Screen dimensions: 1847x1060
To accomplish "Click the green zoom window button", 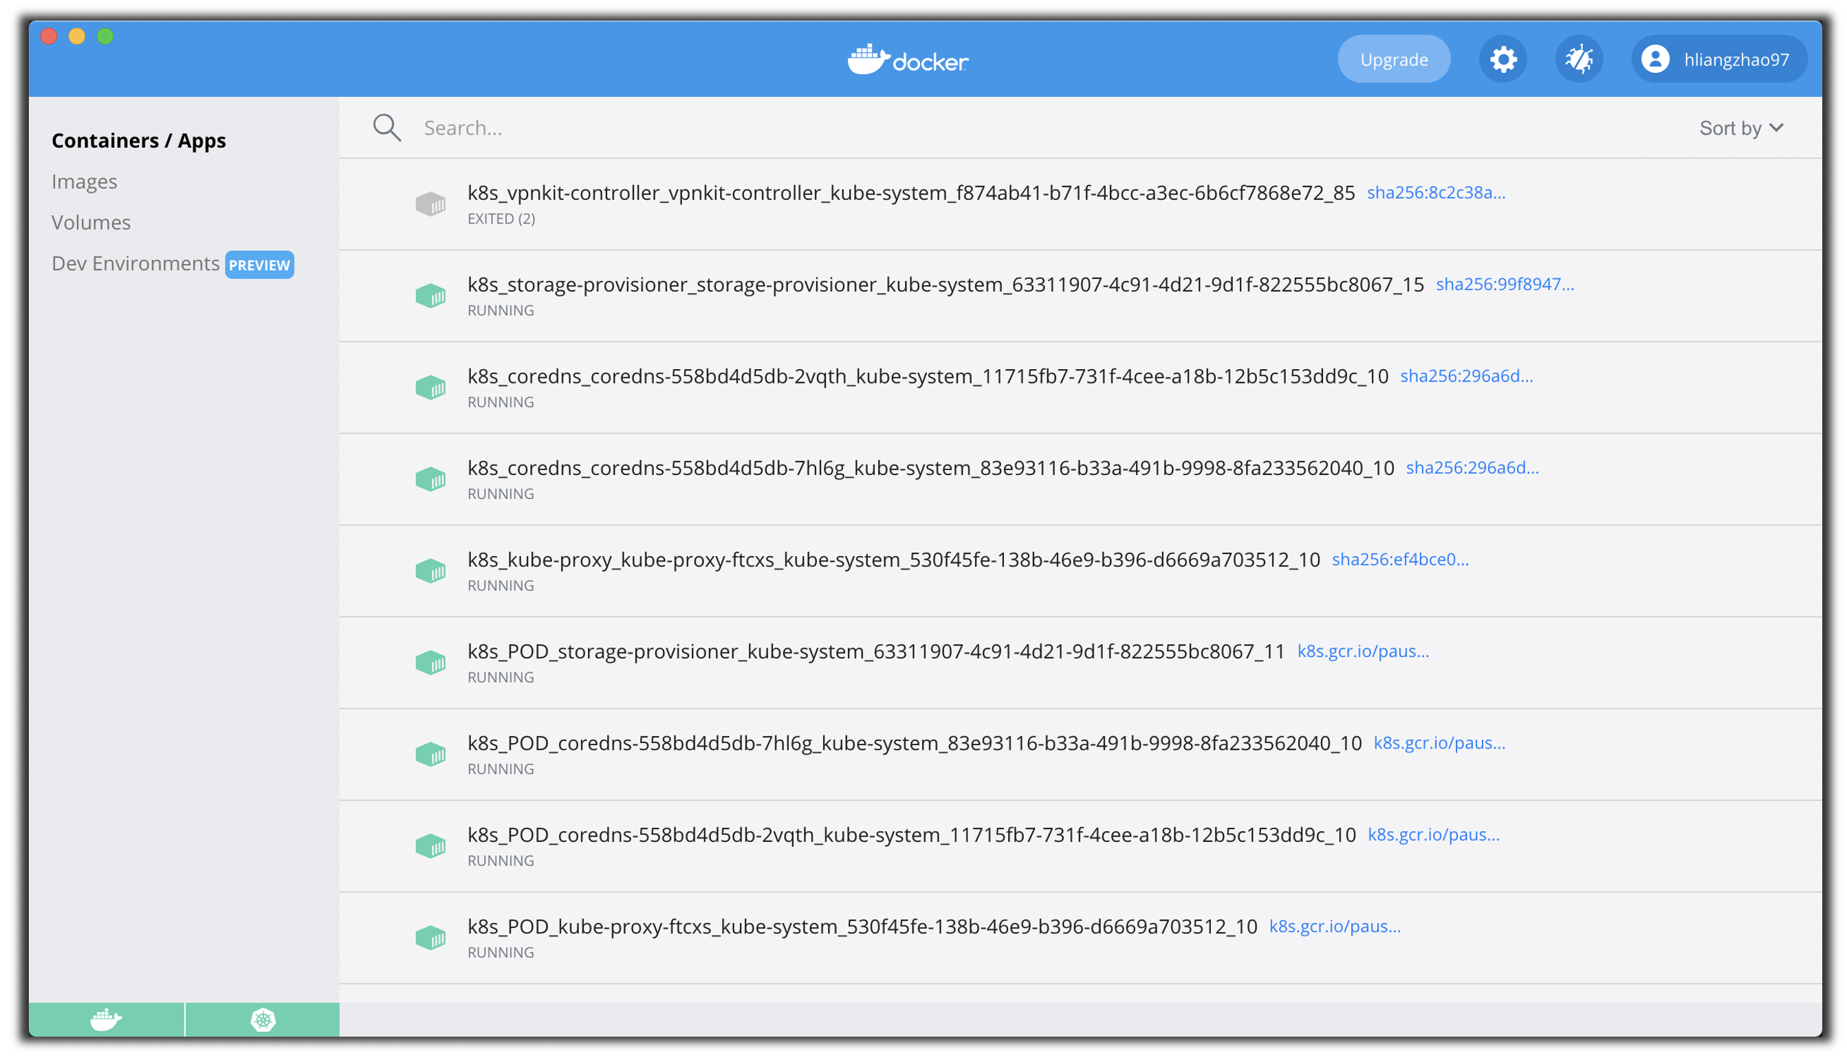I will pyautogui.click(x=106, y=36).
